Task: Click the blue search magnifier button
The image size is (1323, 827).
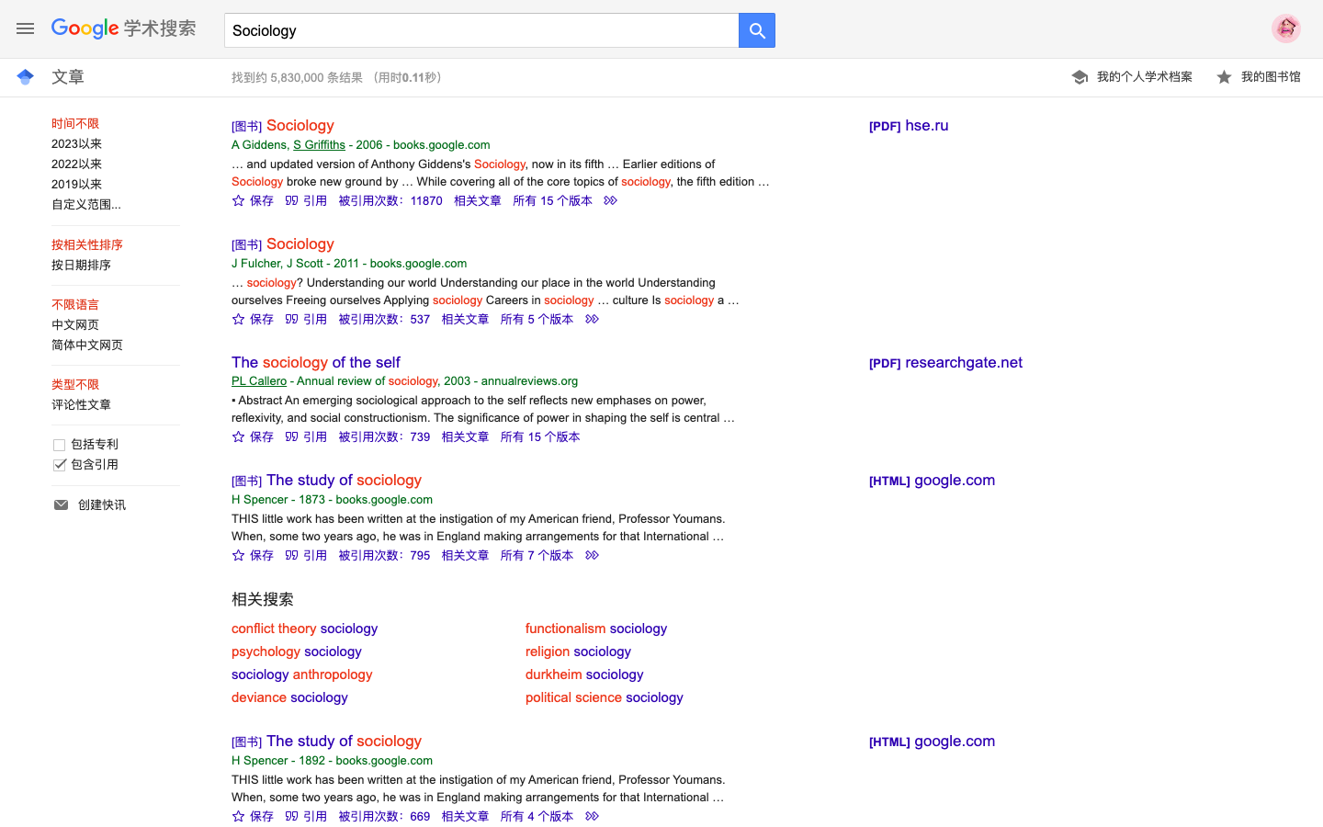Action: click(x=756, y=30)
